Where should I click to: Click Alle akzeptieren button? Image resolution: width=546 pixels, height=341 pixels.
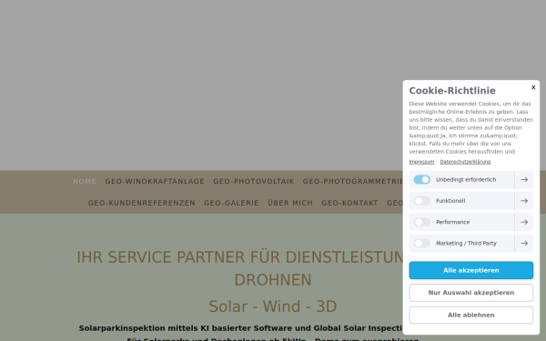tap(470, 270)
